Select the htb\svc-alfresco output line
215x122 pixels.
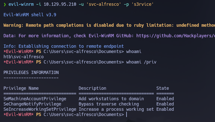pos(24,57)
